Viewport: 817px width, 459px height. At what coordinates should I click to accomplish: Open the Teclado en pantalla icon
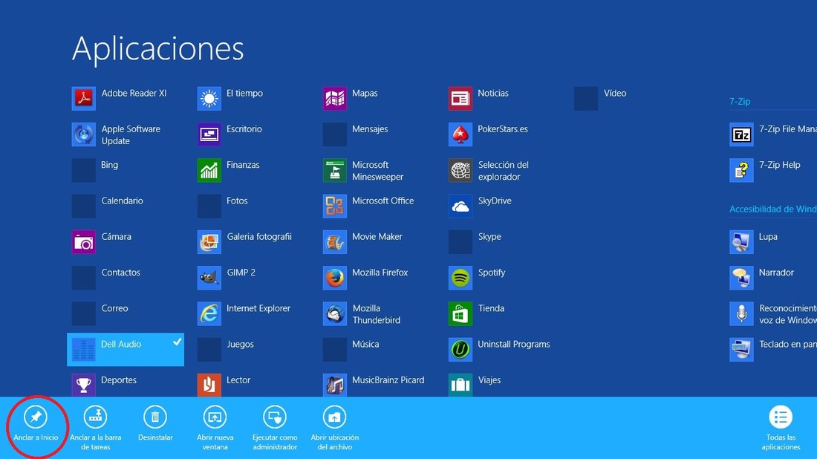coord(741,349)
